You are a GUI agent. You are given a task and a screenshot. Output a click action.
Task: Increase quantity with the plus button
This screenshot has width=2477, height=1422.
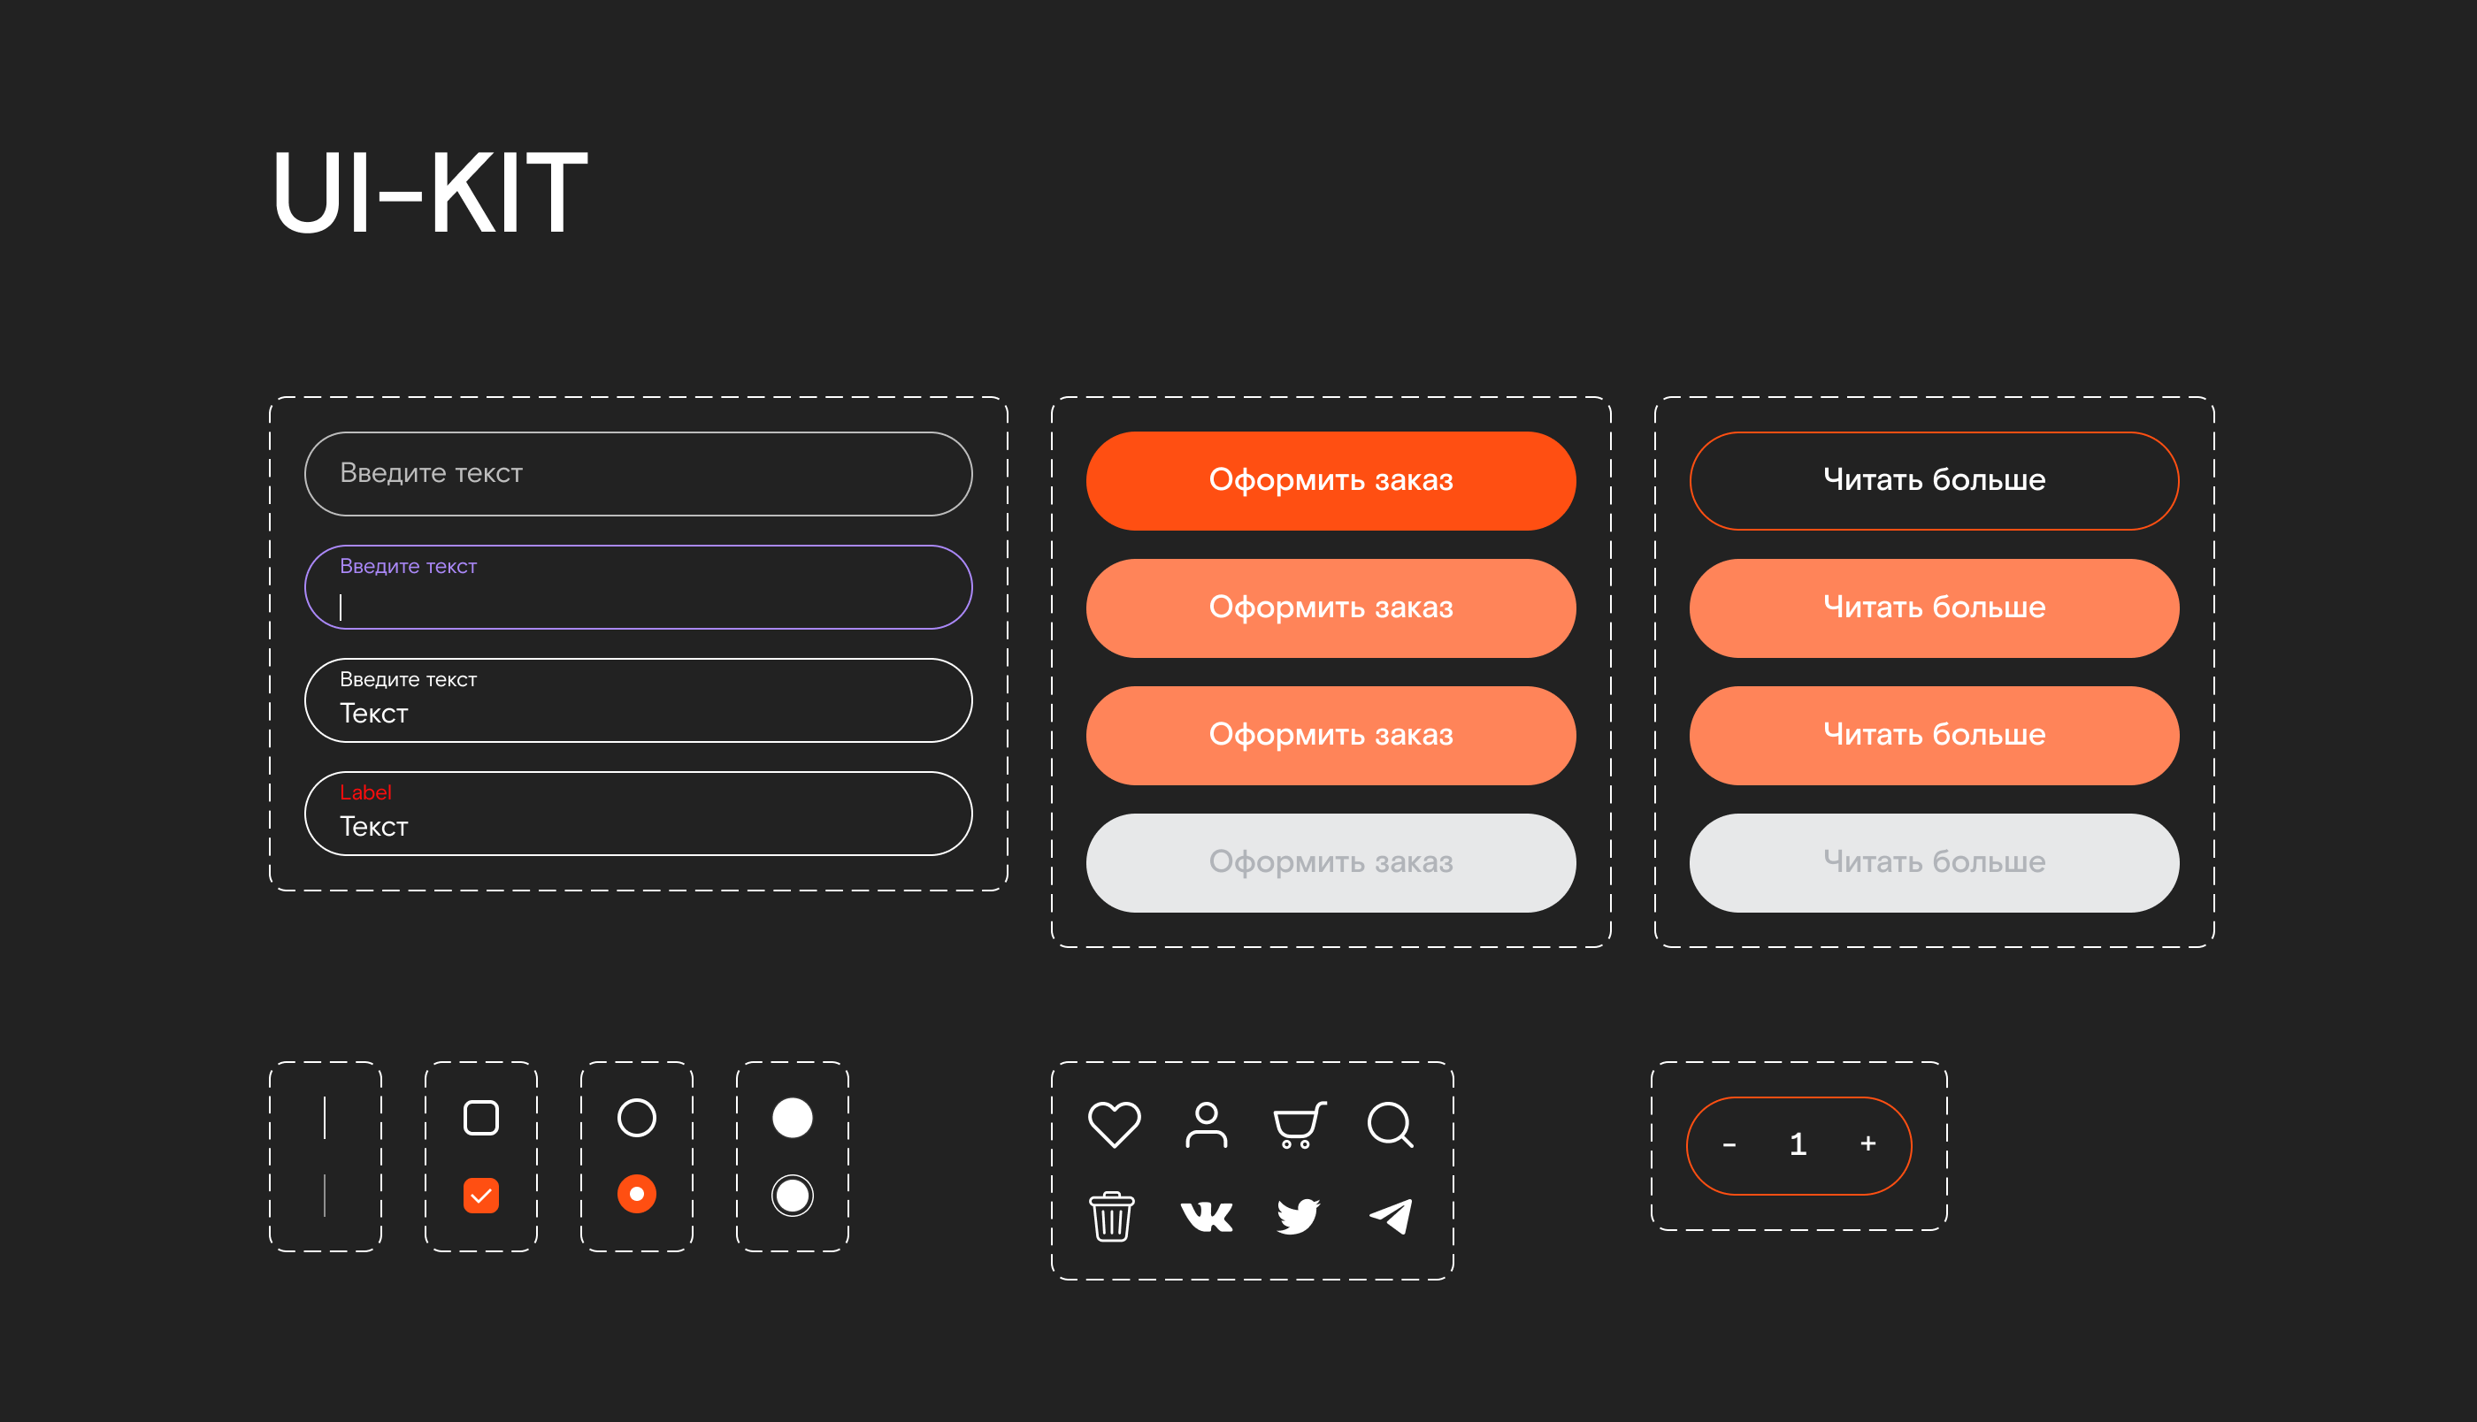pyautogui.click(x=1867, y=1143)
